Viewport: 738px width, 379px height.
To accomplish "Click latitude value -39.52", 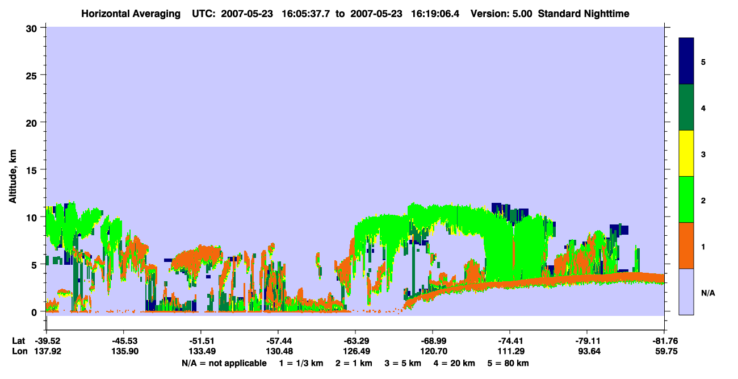I will tap(46, 341).
